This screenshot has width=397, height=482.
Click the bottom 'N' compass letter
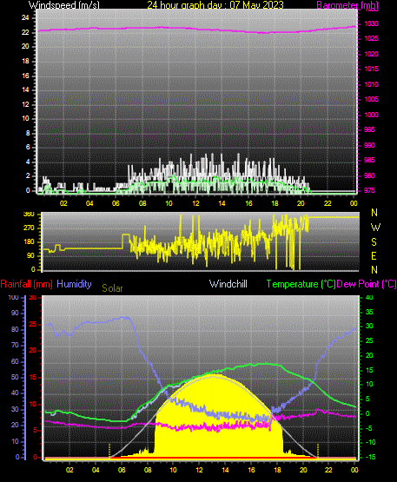374,270
